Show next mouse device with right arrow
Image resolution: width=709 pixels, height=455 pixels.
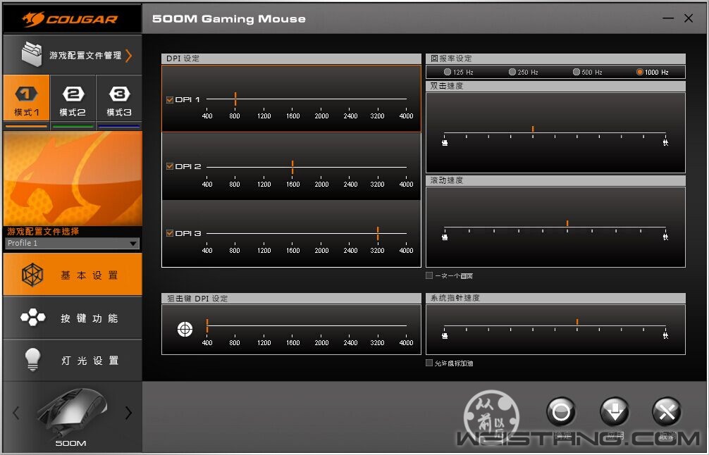click(x=128, y=413)
